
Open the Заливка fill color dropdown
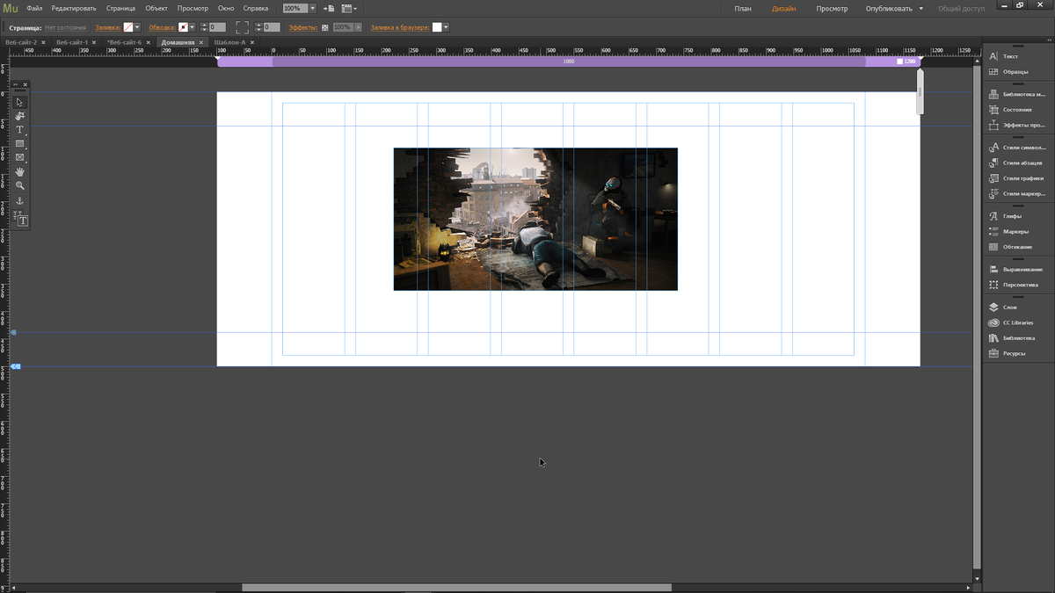tap(138, 28)
